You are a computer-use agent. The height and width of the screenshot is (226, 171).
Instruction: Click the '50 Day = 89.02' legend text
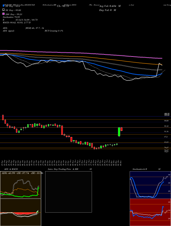pos(13,10)
